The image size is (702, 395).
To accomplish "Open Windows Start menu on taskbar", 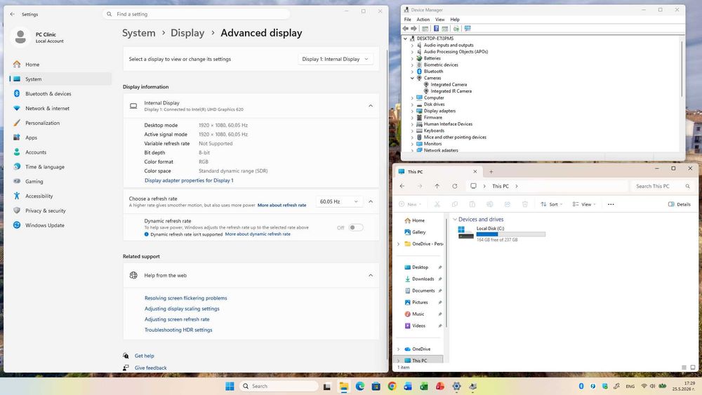I will pos(230,386).
